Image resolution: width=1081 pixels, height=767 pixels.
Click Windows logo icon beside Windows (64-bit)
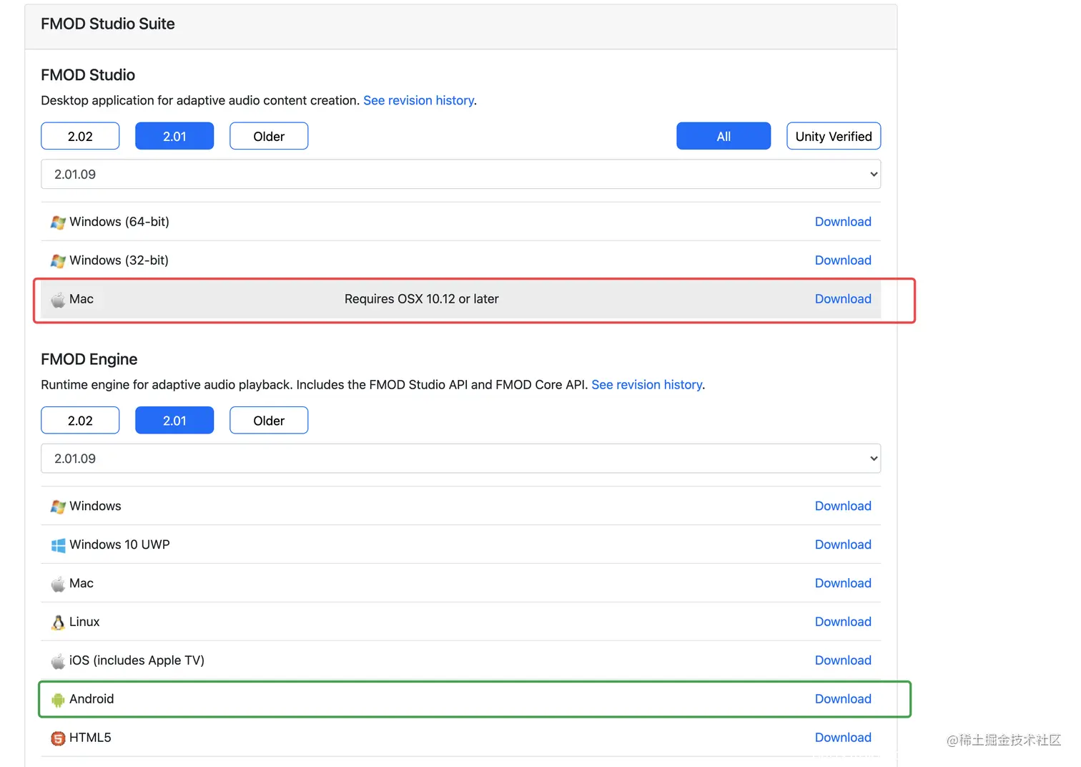point(58,223)
